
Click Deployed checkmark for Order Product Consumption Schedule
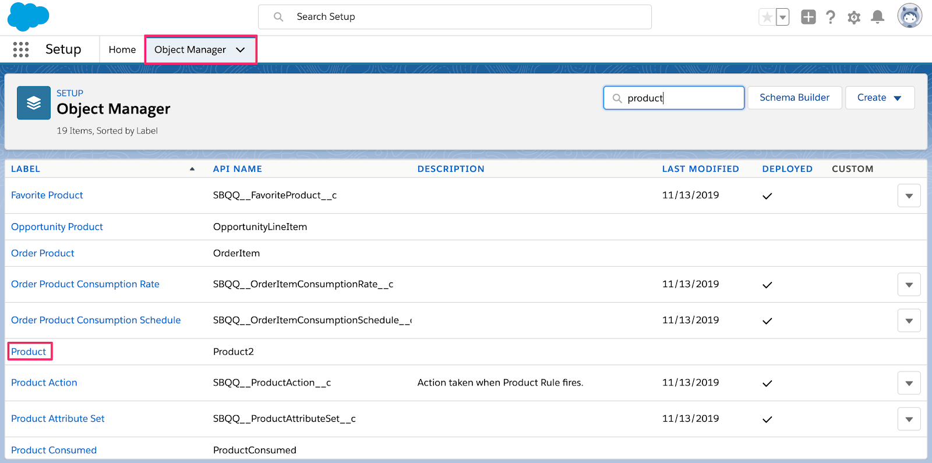(x=767, y=321)
